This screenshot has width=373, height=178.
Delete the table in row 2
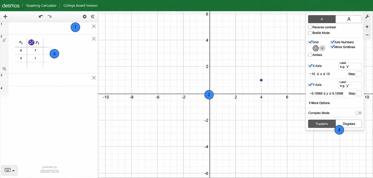tap(94, 39)
